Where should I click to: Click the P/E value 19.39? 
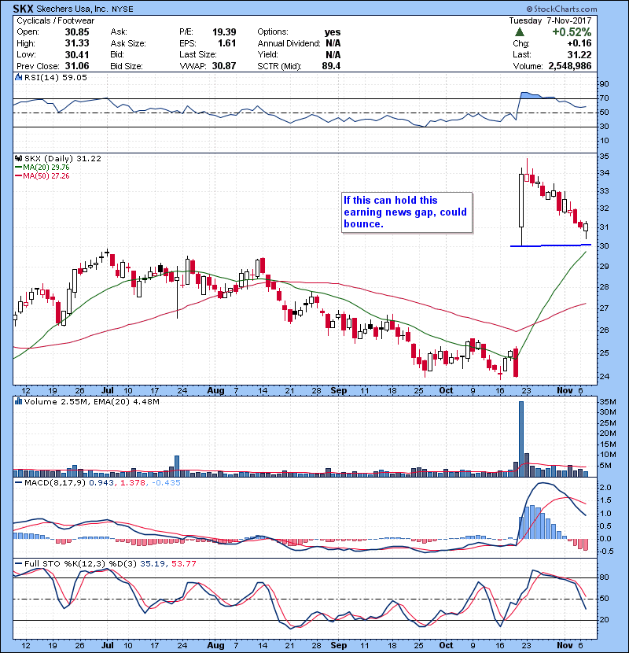coord(224,32)
